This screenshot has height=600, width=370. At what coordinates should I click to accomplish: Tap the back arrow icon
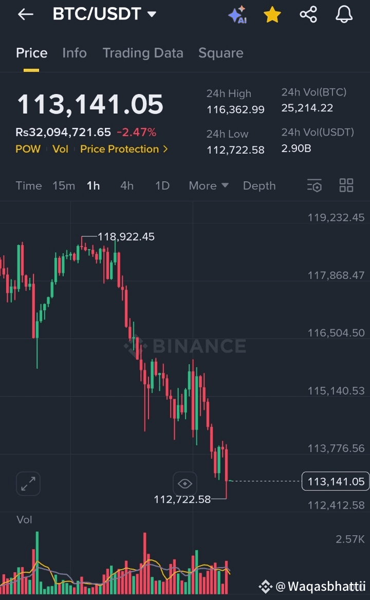coord(25,14)
